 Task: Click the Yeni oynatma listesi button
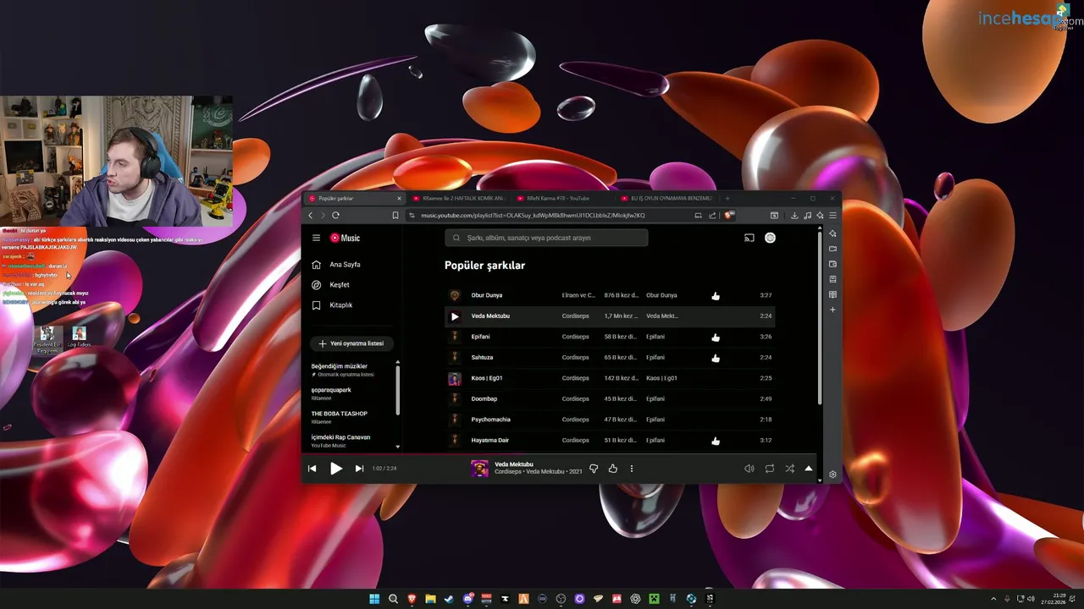[351, 344]
